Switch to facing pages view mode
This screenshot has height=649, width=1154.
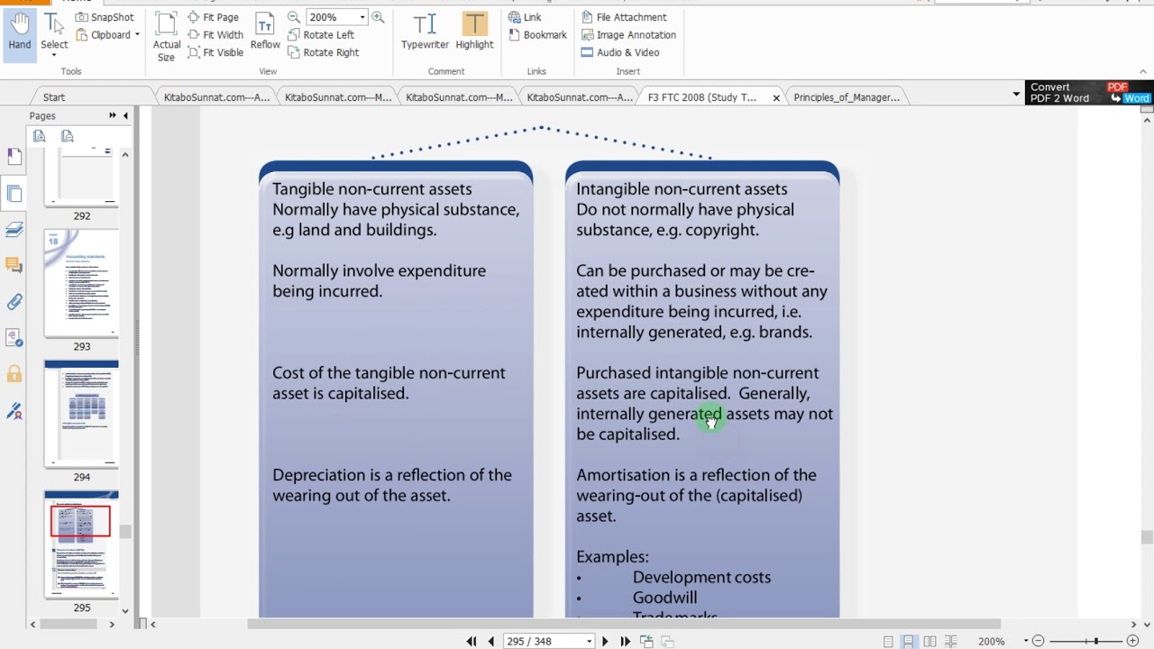pyautogui.click(x=930, y=641)
